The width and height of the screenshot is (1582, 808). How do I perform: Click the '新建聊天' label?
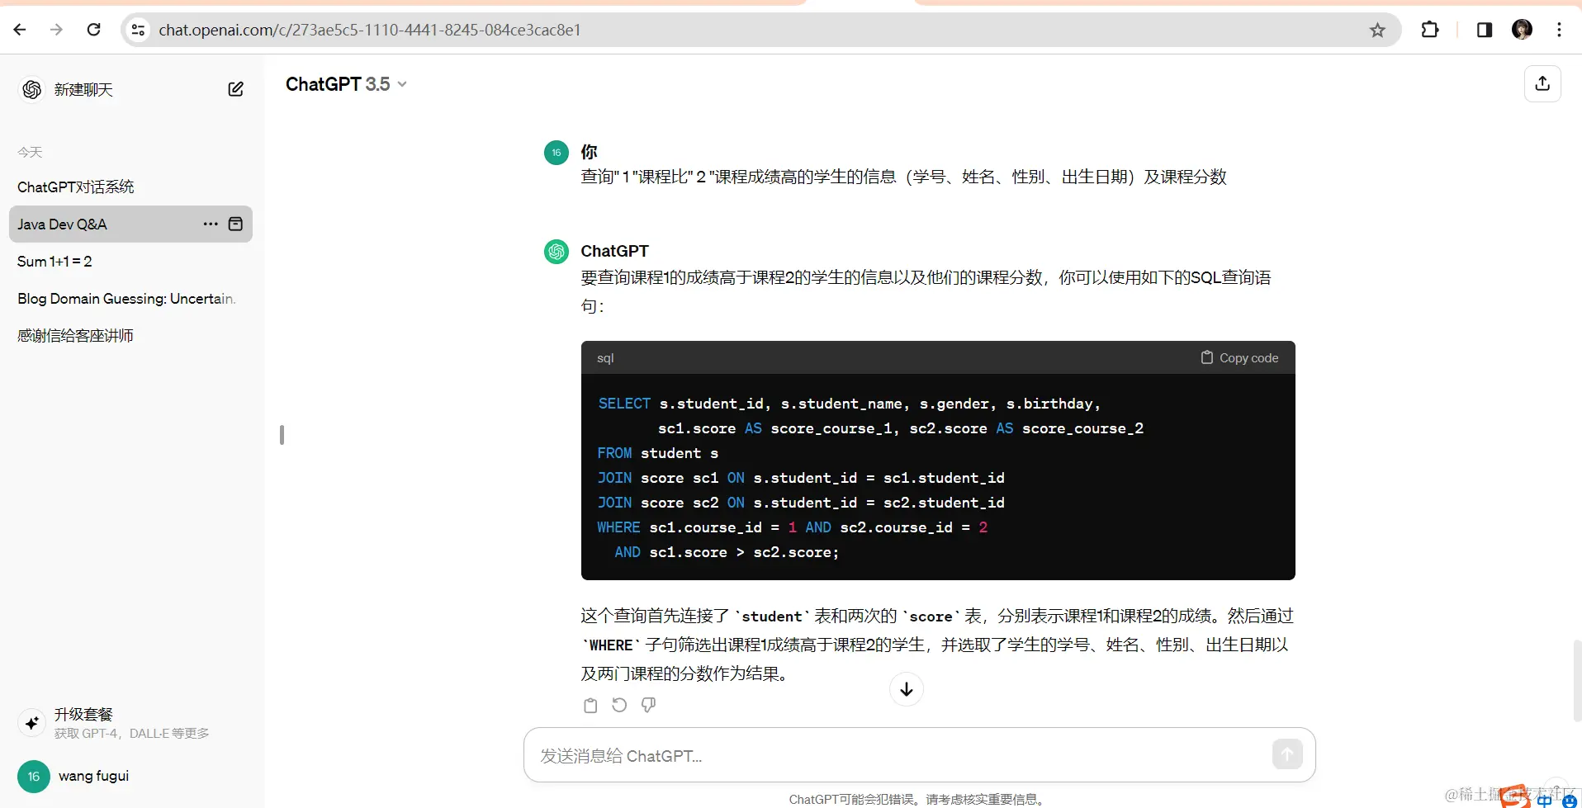(x=83, y=90)
